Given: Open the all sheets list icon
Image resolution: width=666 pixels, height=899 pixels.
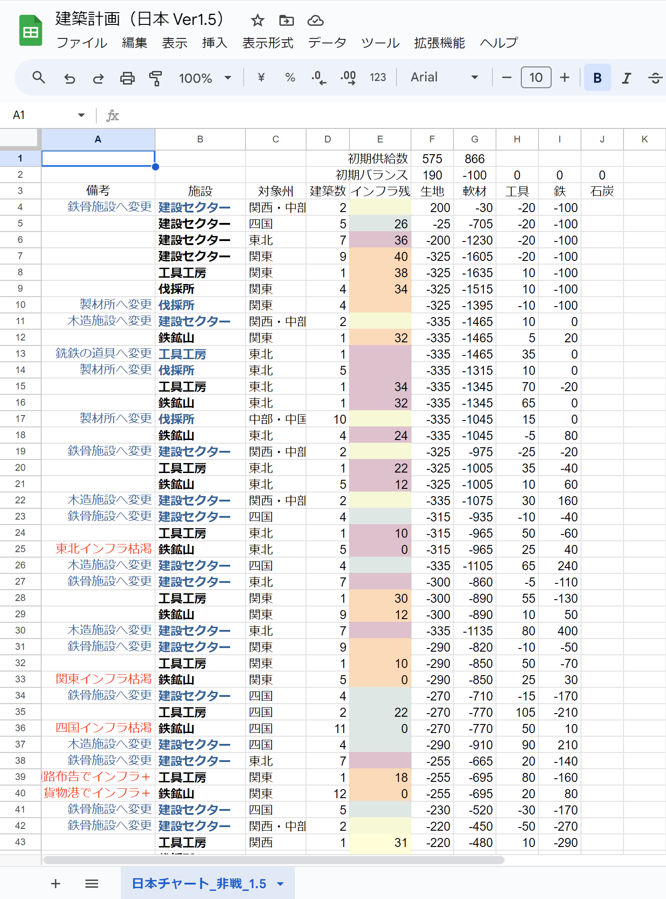Looking at the screenshot, I should pyautogui.click(x=92, y=883).
